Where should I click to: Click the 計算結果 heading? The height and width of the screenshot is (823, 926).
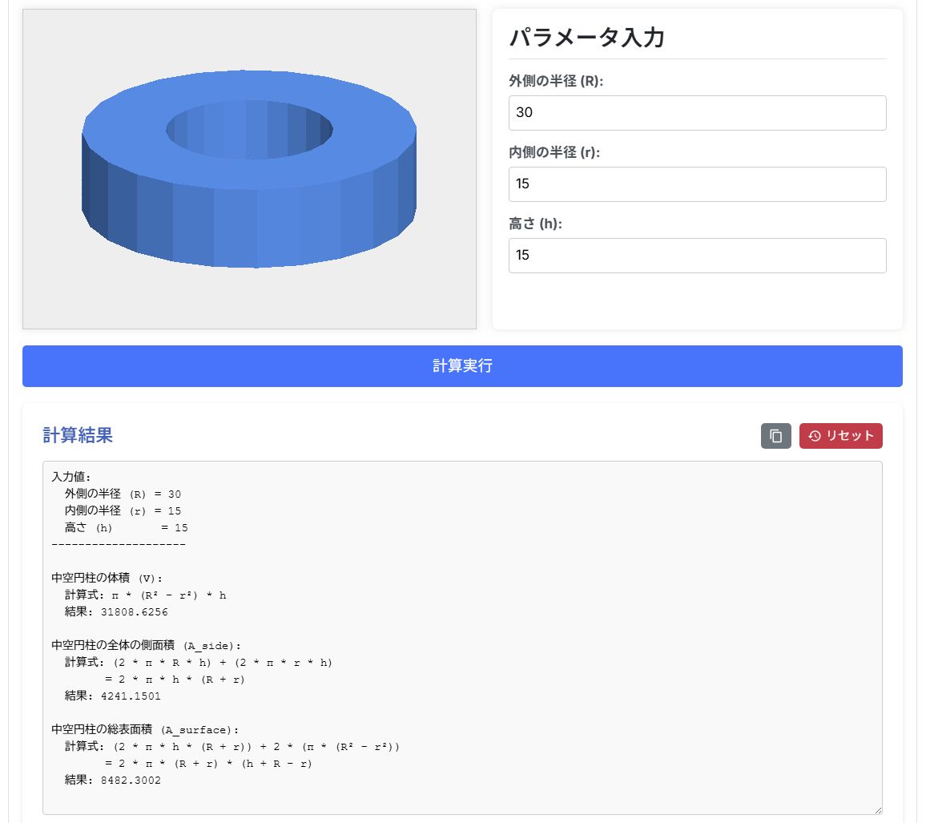78,435
